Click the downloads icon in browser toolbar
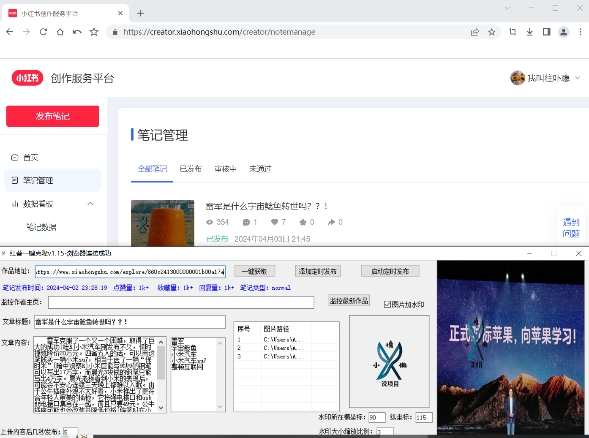Screen dimensions: 589x438 click(x=529, y=32)
